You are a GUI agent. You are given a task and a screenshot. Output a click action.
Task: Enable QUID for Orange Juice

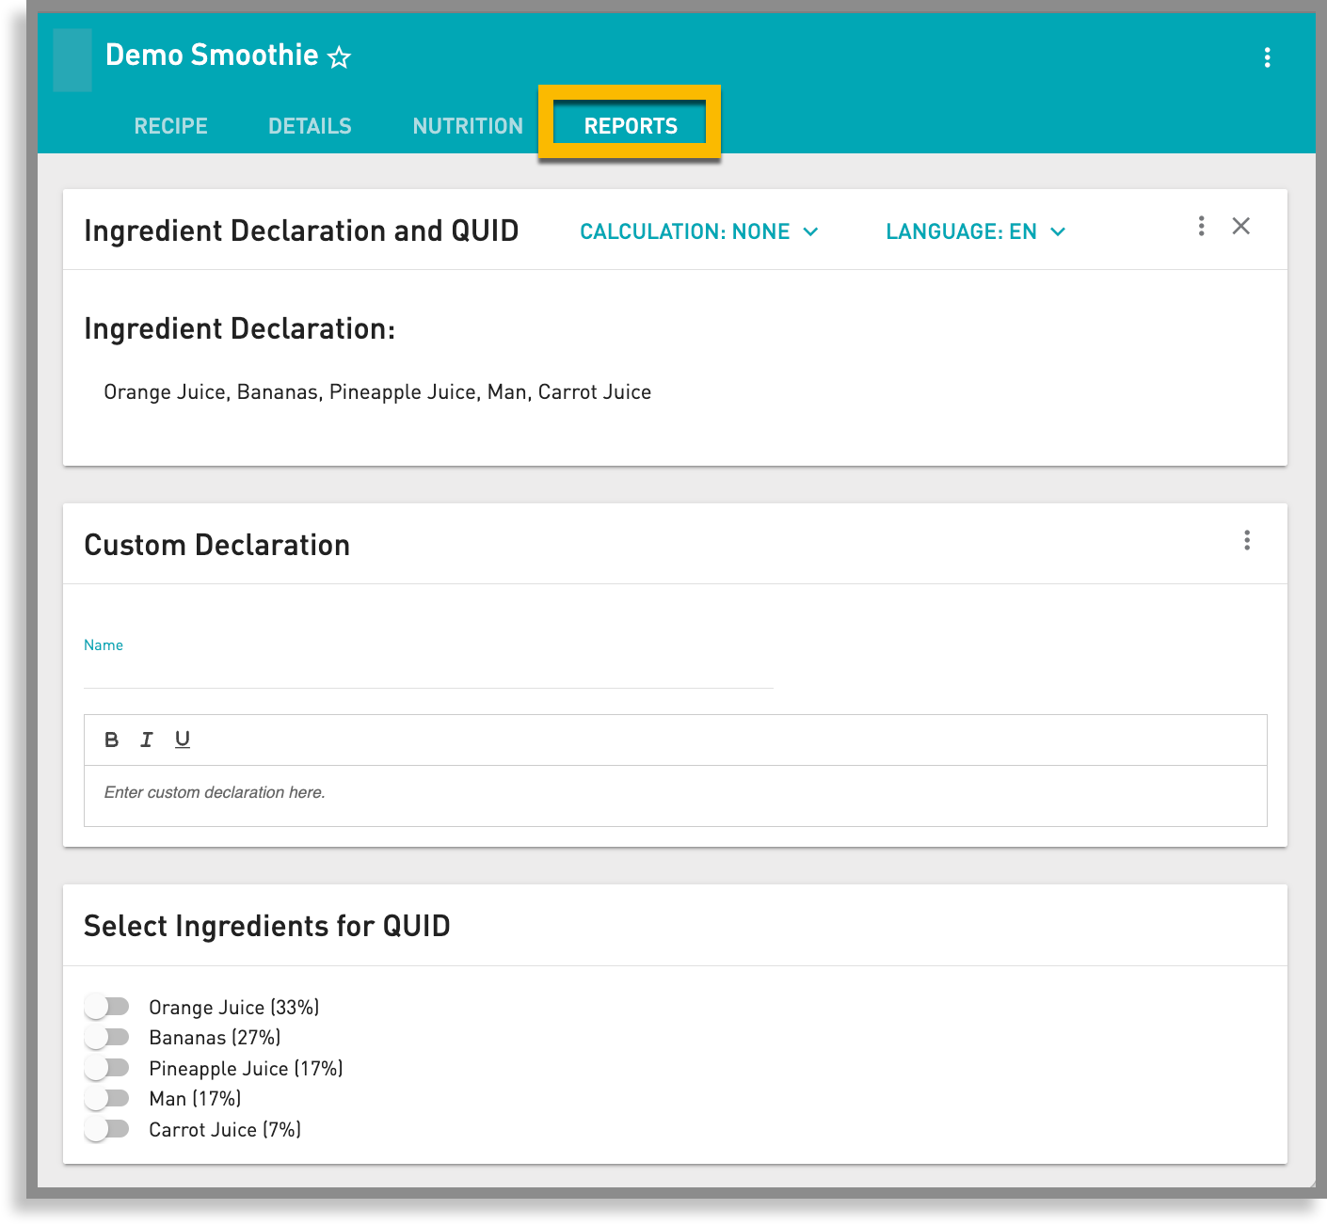tap(106, 1006)
